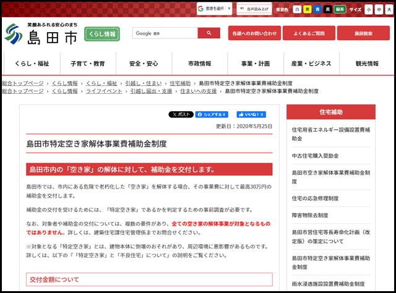Click the Shimada City logo

coord(42,35)
